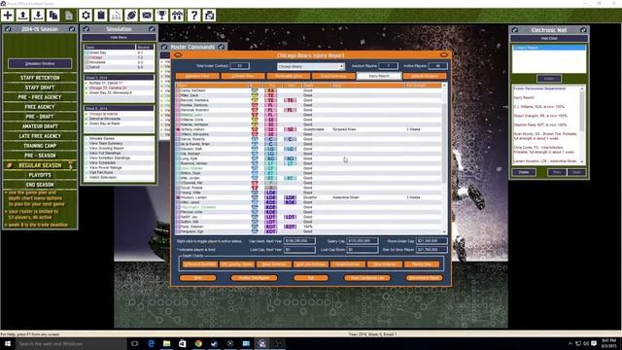Screen dimensions: 622x350
Task: Click the Hide Email button in Electronic Mail
Action: click(x=549, y=39)
